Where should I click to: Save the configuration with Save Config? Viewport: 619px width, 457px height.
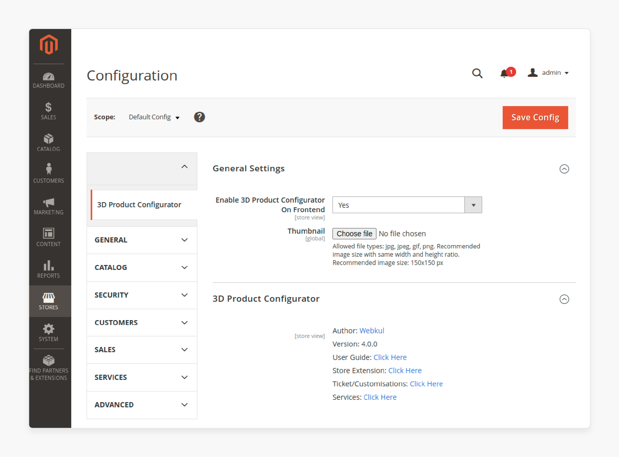coord(535,117)
